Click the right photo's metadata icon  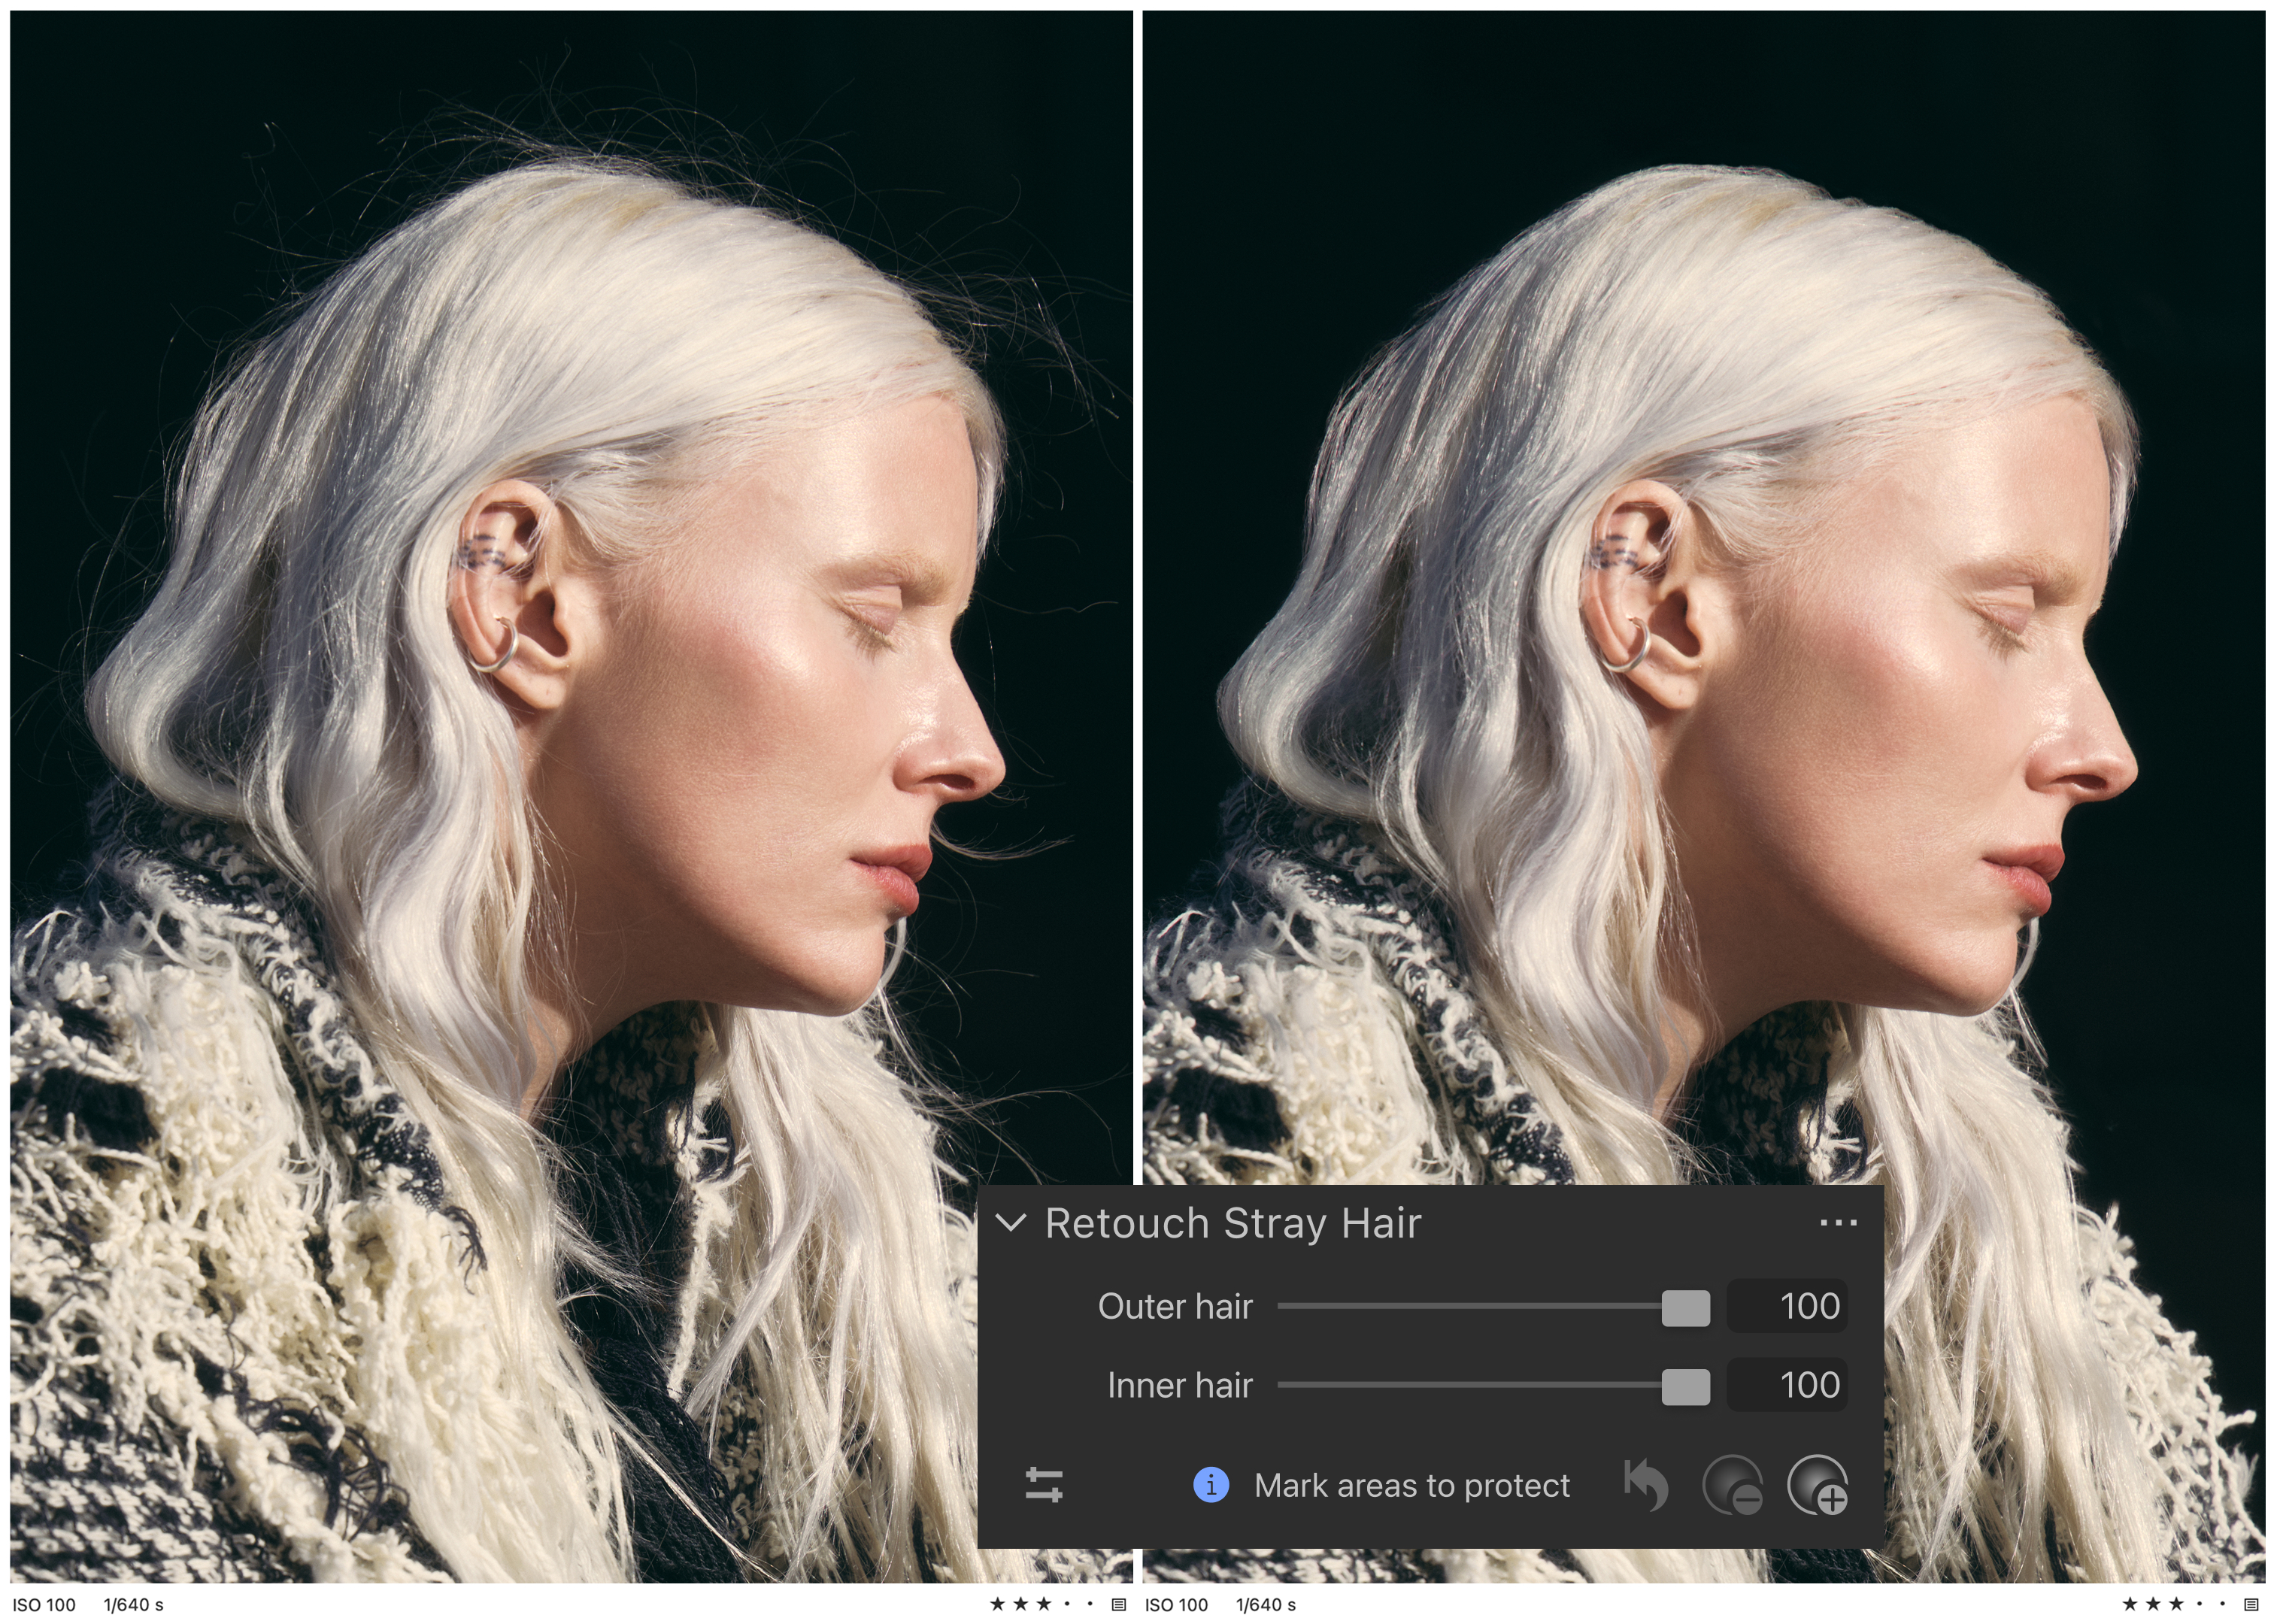[x=2252, y=1605]
